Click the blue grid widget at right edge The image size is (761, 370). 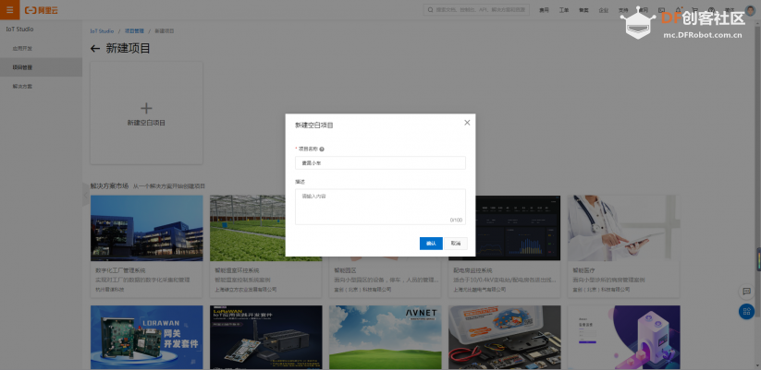click(x=746, y=311)
